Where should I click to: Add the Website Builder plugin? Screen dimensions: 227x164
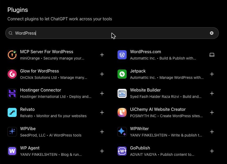pyautogui.click(x=212, y=93)
